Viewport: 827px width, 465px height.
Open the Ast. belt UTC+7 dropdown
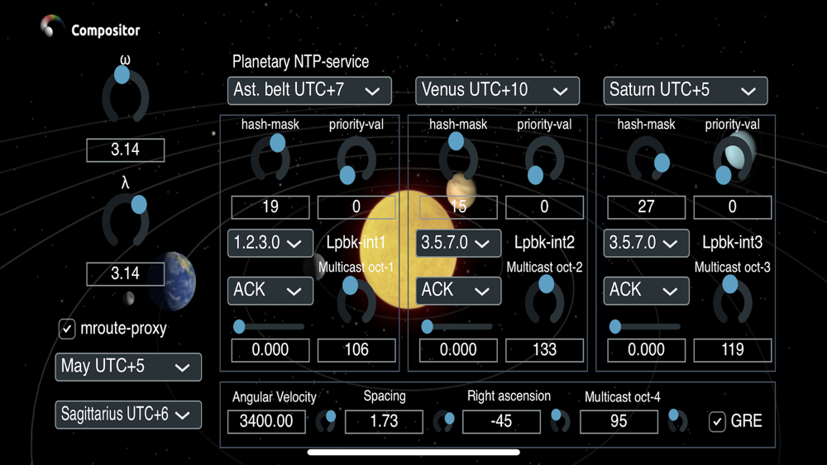pyautogui.click(x=309, y=91)
